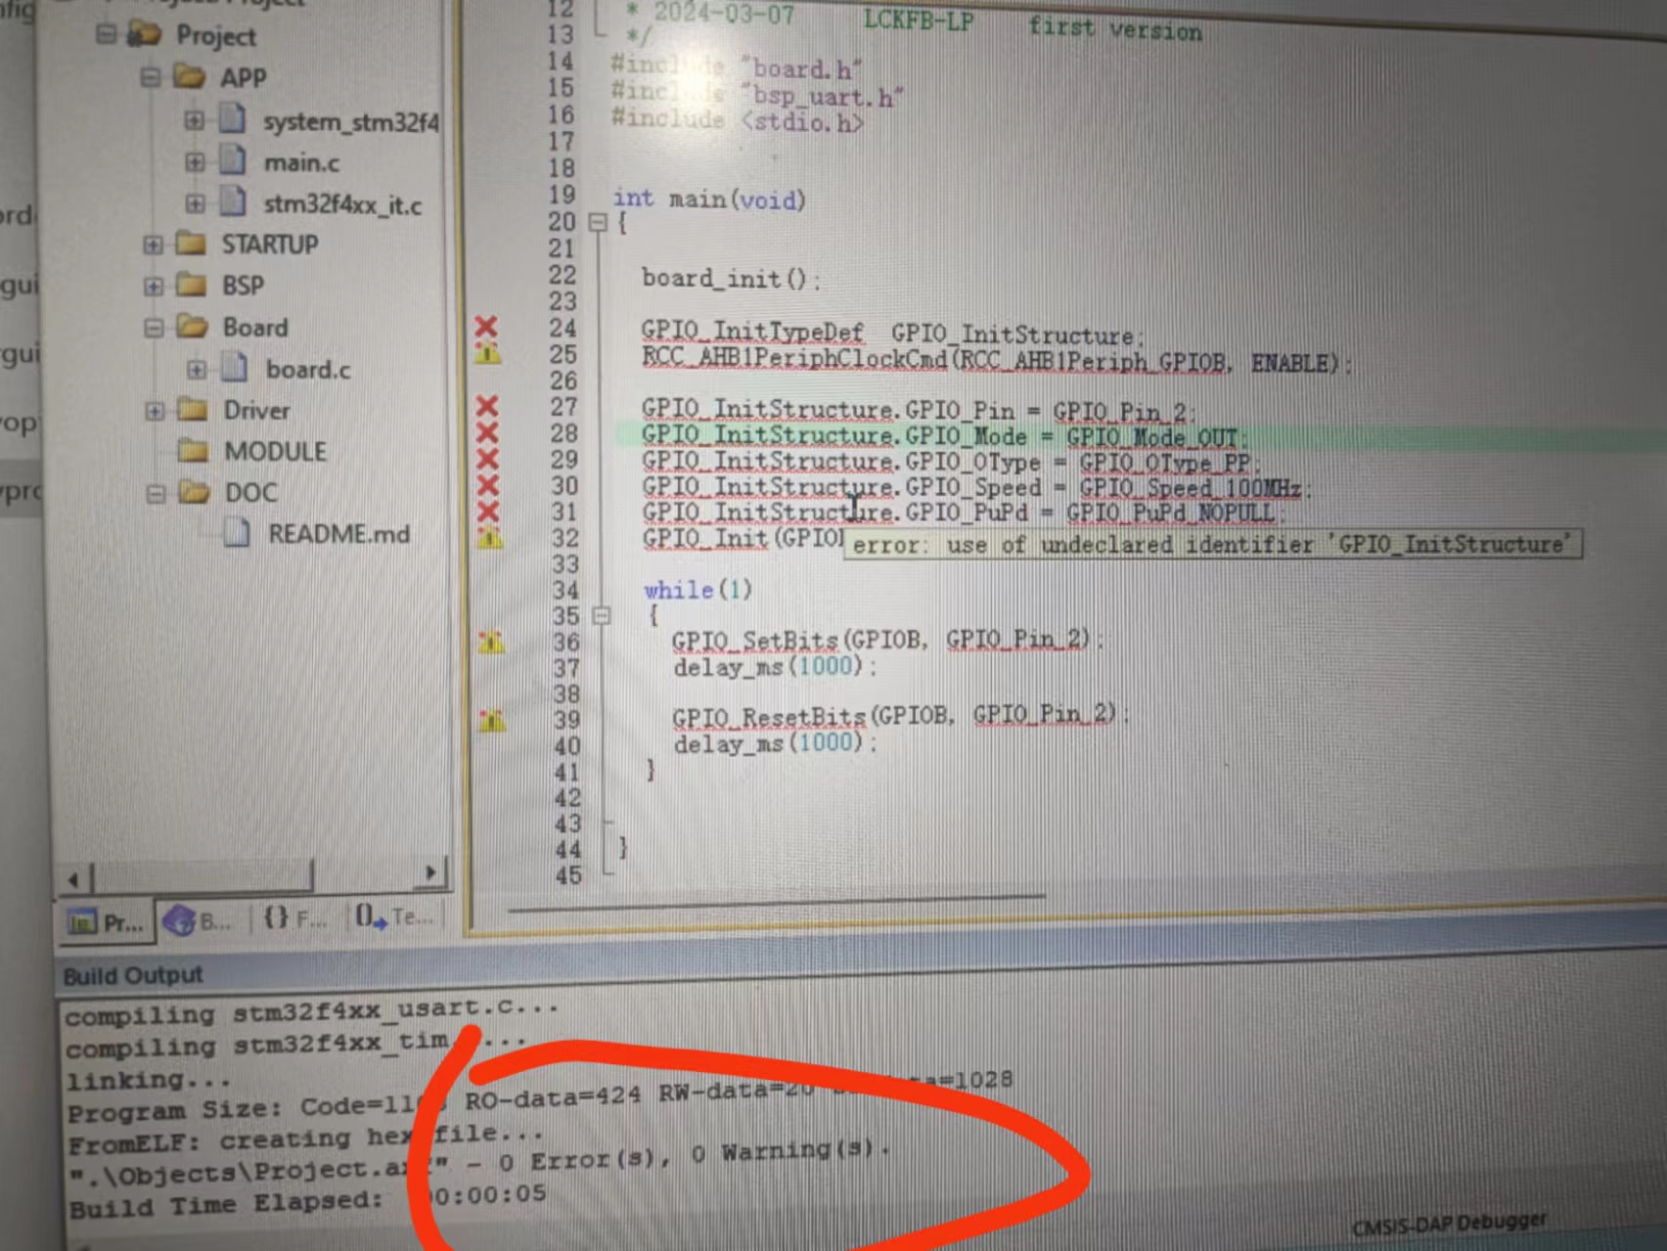
Task: Switch to the Templates (Te...) panel tab
Action: [x=394, y=917]
